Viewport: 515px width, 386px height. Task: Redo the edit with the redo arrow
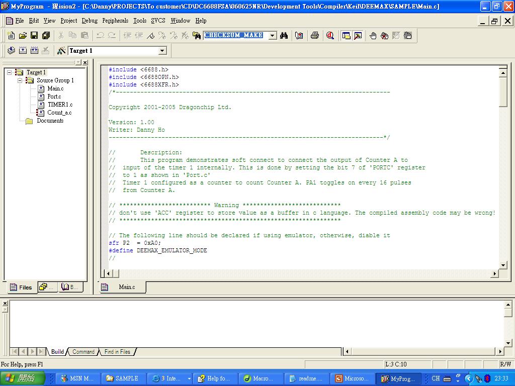click(x=112, y=36)
